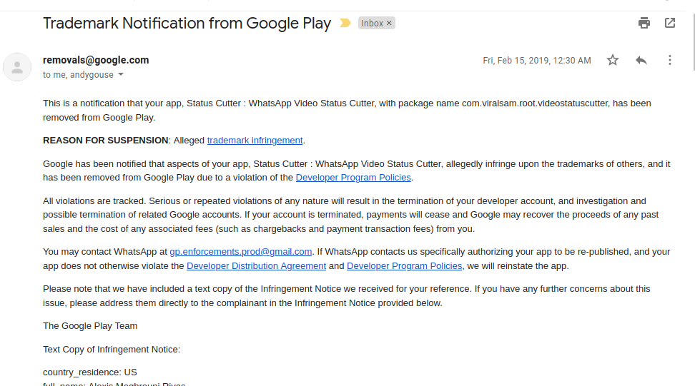Click the 'country_residence: US' line
The height and width of the screenshot is (386, 695).
(x=90, y=372)
